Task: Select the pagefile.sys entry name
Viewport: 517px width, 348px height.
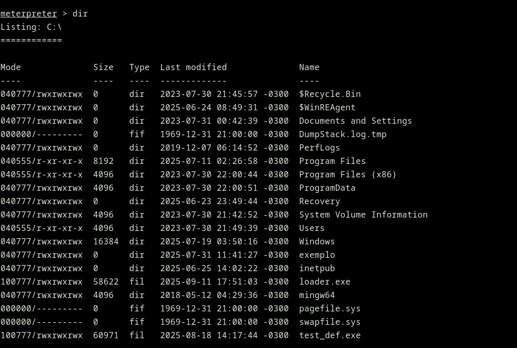Action: (x=330, y=308)
